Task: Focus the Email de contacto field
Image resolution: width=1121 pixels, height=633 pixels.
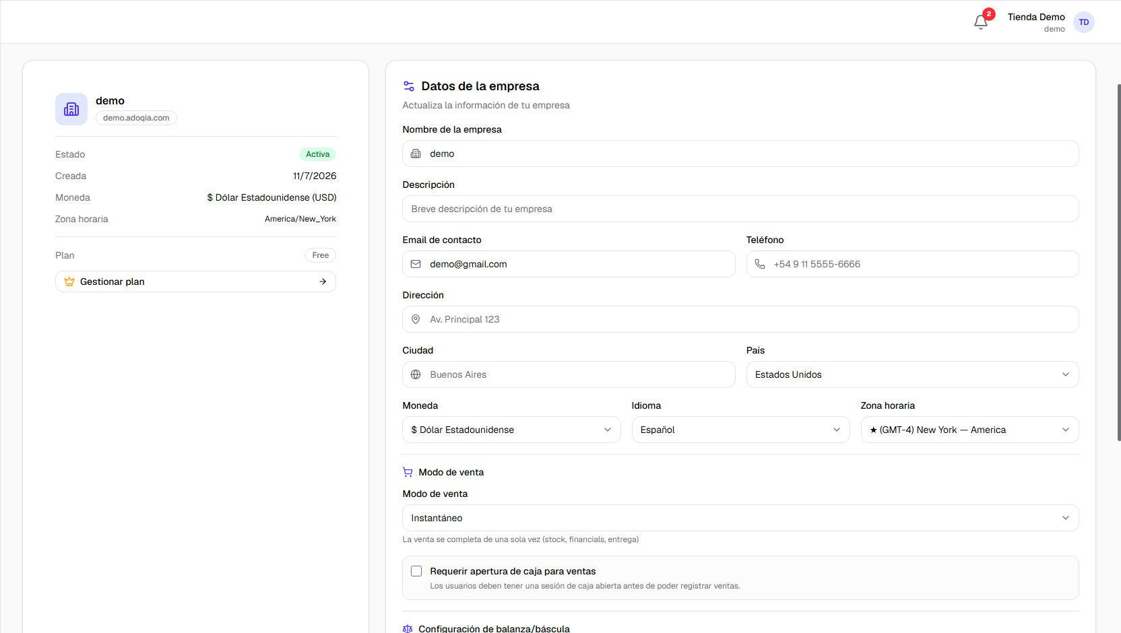Action: pos(569,264)
